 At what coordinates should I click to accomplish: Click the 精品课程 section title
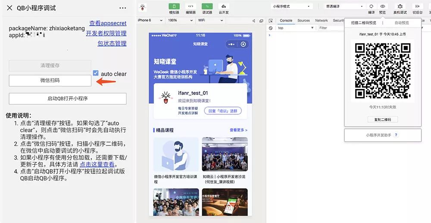(x=165, y=130)
